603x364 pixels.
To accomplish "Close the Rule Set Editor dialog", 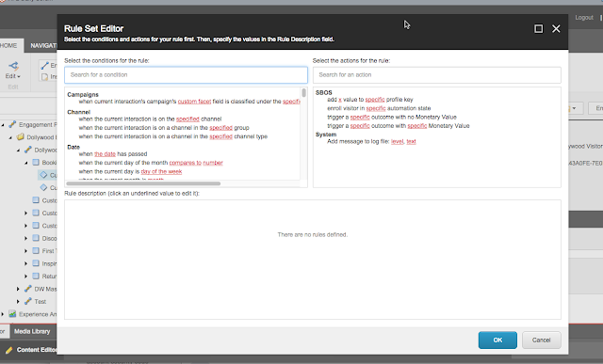I will pos(556,29).
